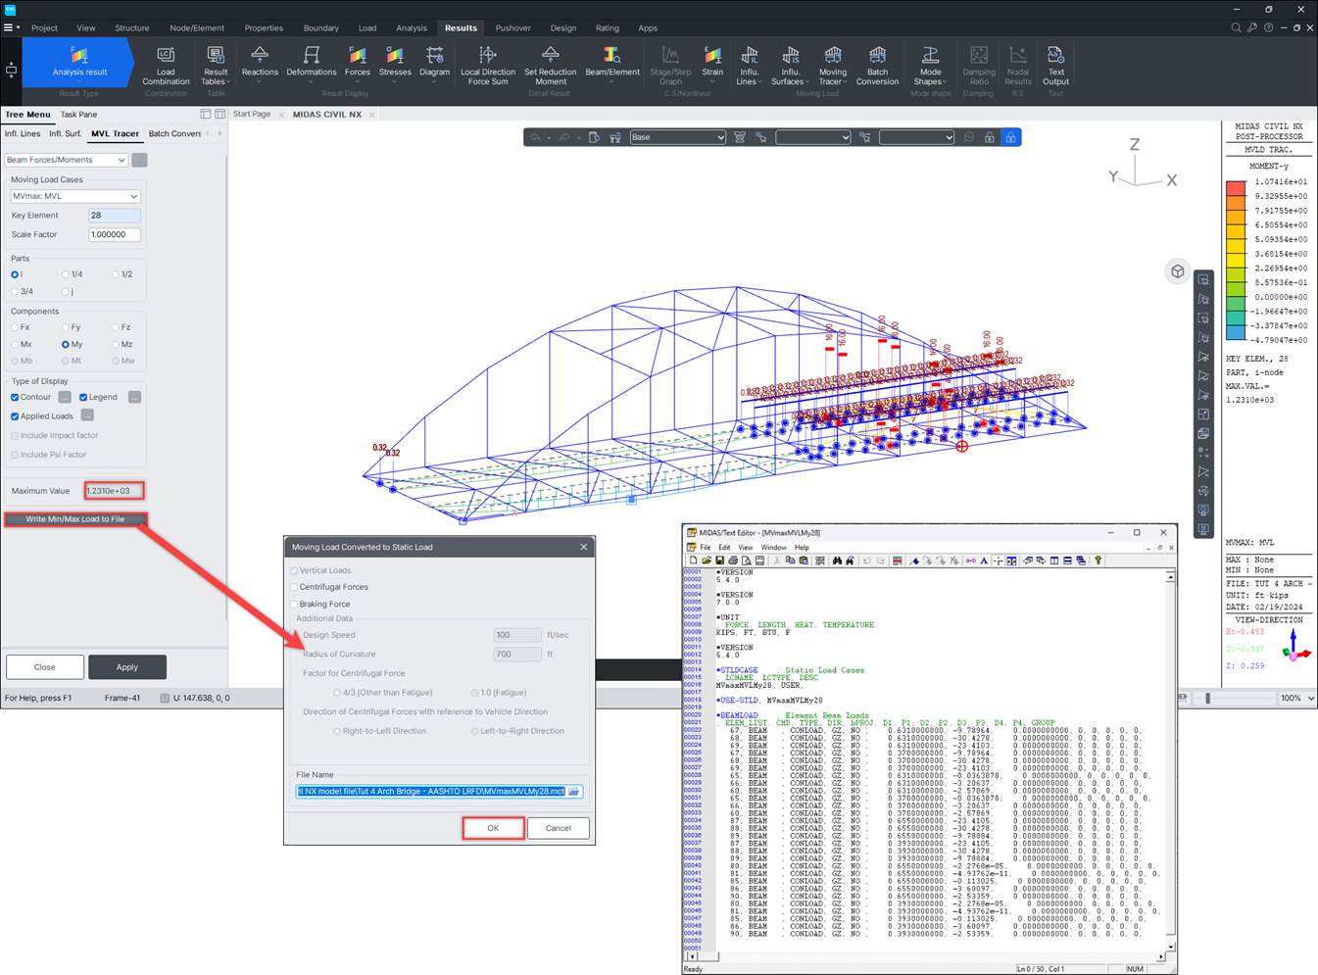
Task: Open Set Reduction Moment tool
Action: coord(551,66)
